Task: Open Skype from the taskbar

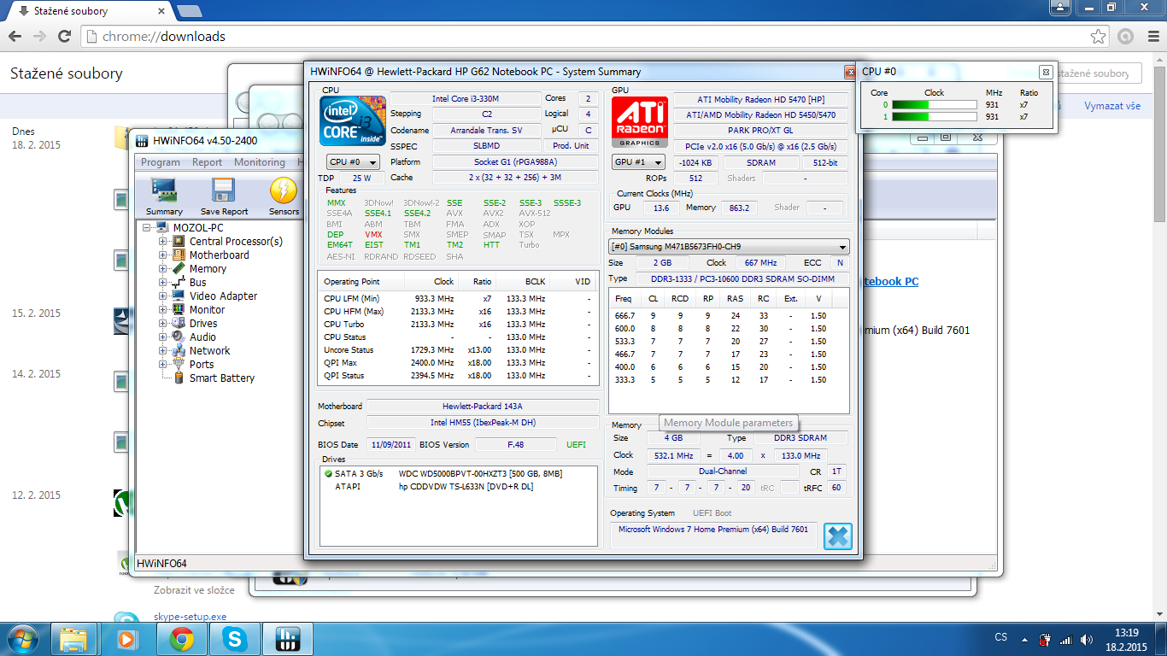Action: point(233,639)
